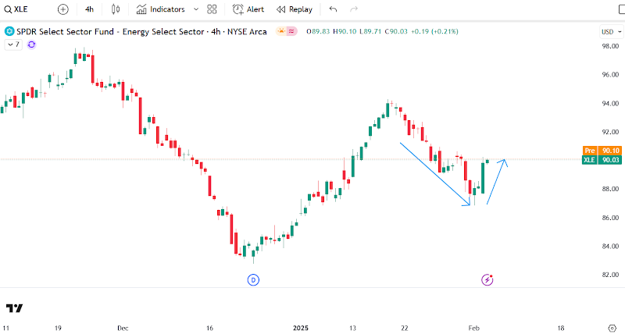Click the 88.00 price scale label
This screenshot has height=334, width=625.
click(x=610, y=189)
